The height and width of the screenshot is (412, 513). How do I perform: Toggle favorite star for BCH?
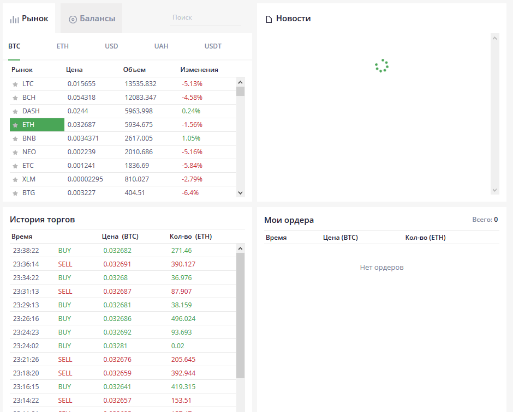click(15, 98)
